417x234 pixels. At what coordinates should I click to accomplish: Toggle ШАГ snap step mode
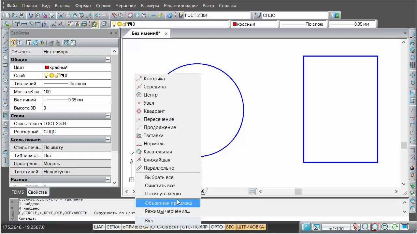click(98, 227)
